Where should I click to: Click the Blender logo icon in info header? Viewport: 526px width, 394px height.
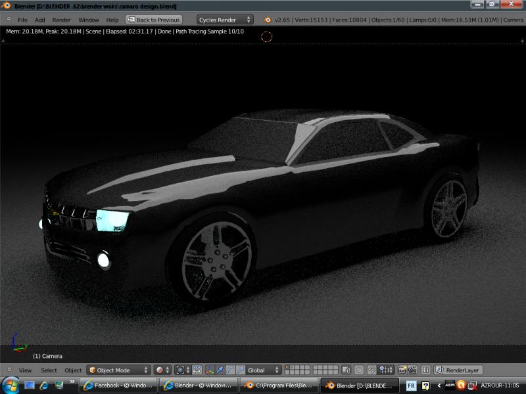pyautogui.click(x=267, y=20)
